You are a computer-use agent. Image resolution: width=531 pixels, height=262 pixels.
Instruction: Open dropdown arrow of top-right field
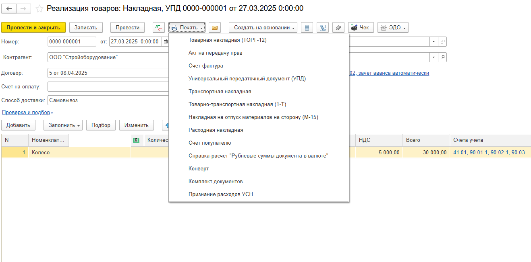[x=434, y=41]
